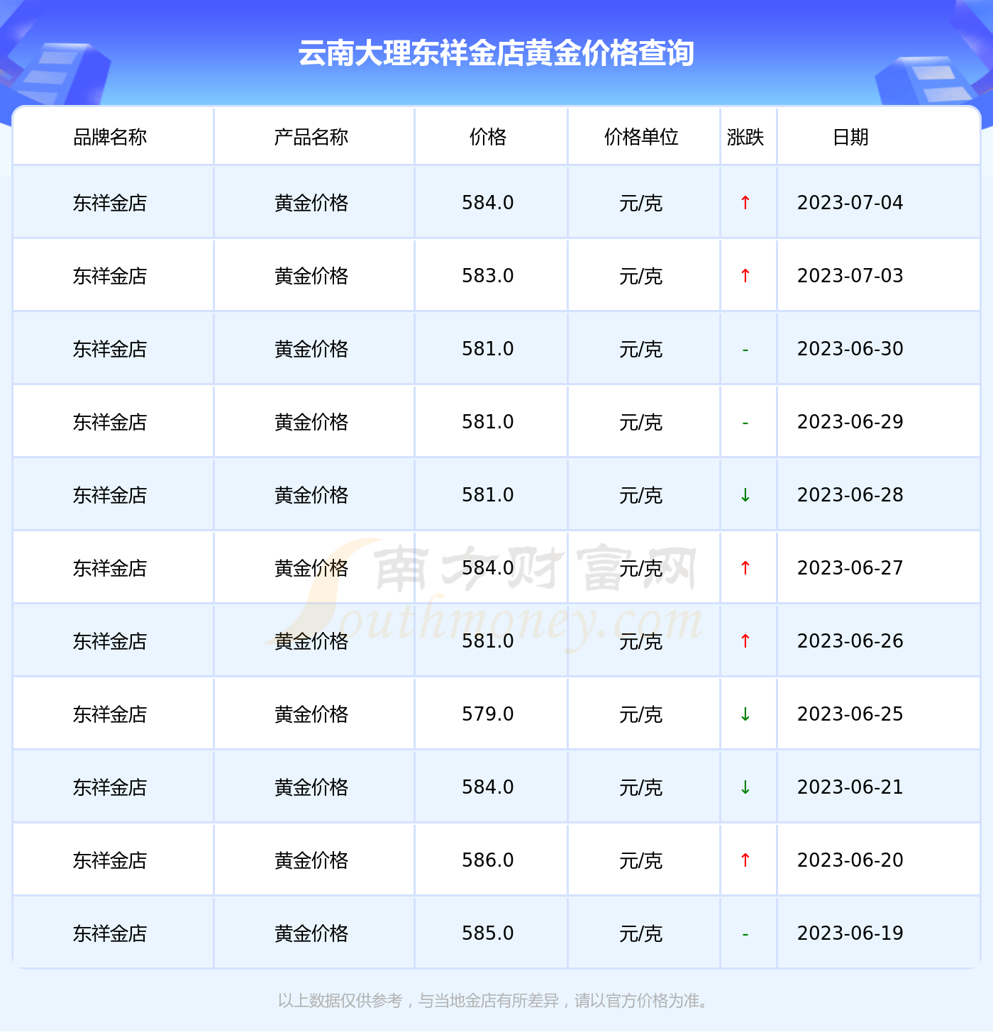
Task: Select the 价格单位 column header
Action: 641,137
